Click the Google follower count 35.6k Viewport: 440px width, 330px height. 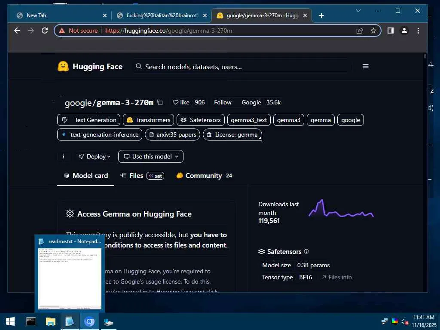pos(274,102)
